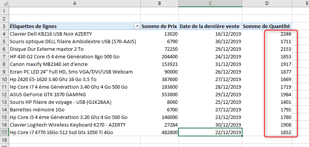
Task: Select the Hp Core i7 4770 16Go cell
Action: [x=75, y=133]
